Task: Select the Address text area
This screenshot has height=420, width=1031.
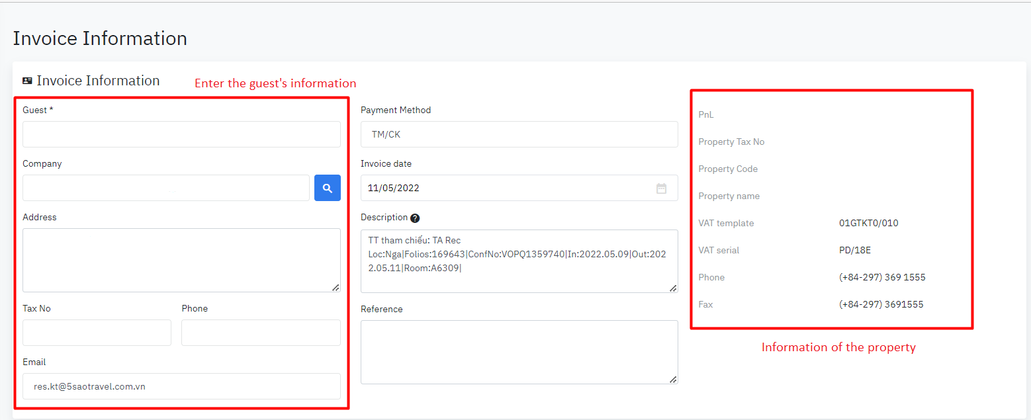Action: [x=181, y=260]
